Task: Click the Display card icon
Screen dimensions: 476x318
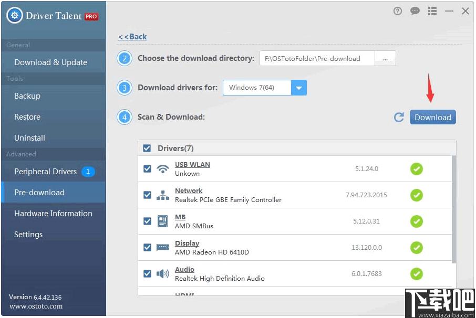Action: [x=163, y=247]
